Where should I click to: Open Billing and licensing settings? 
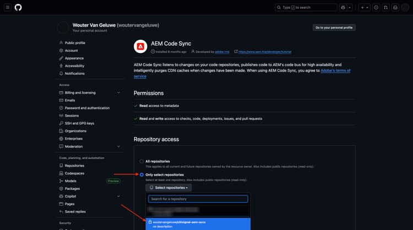80,93
